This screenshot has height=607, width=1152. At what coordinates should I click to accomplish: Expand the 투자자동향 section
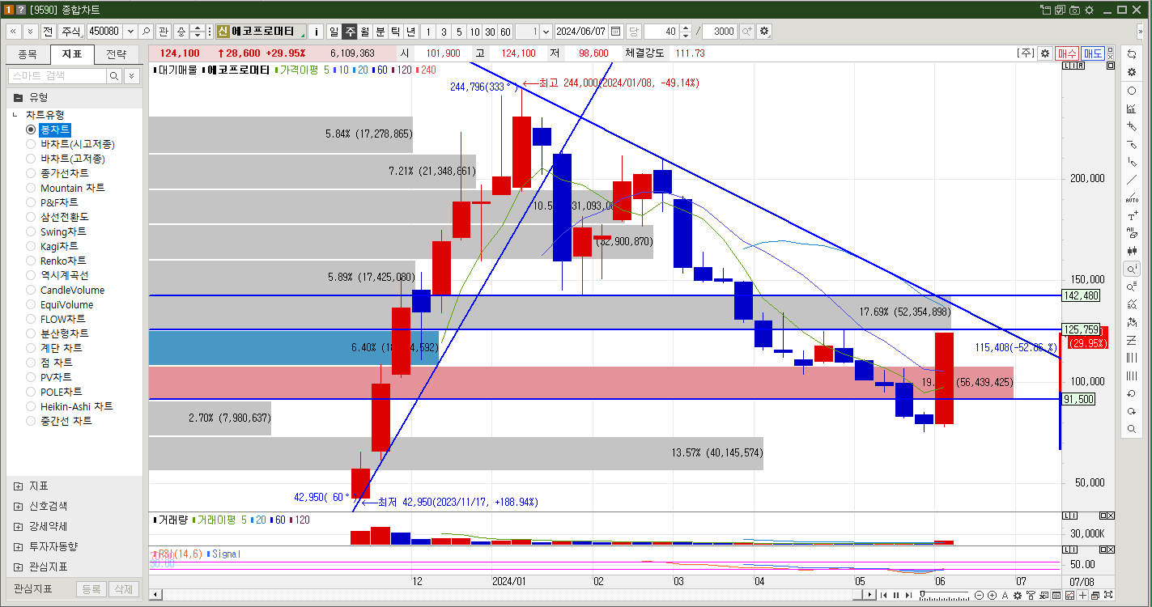(x=19, y=546)
